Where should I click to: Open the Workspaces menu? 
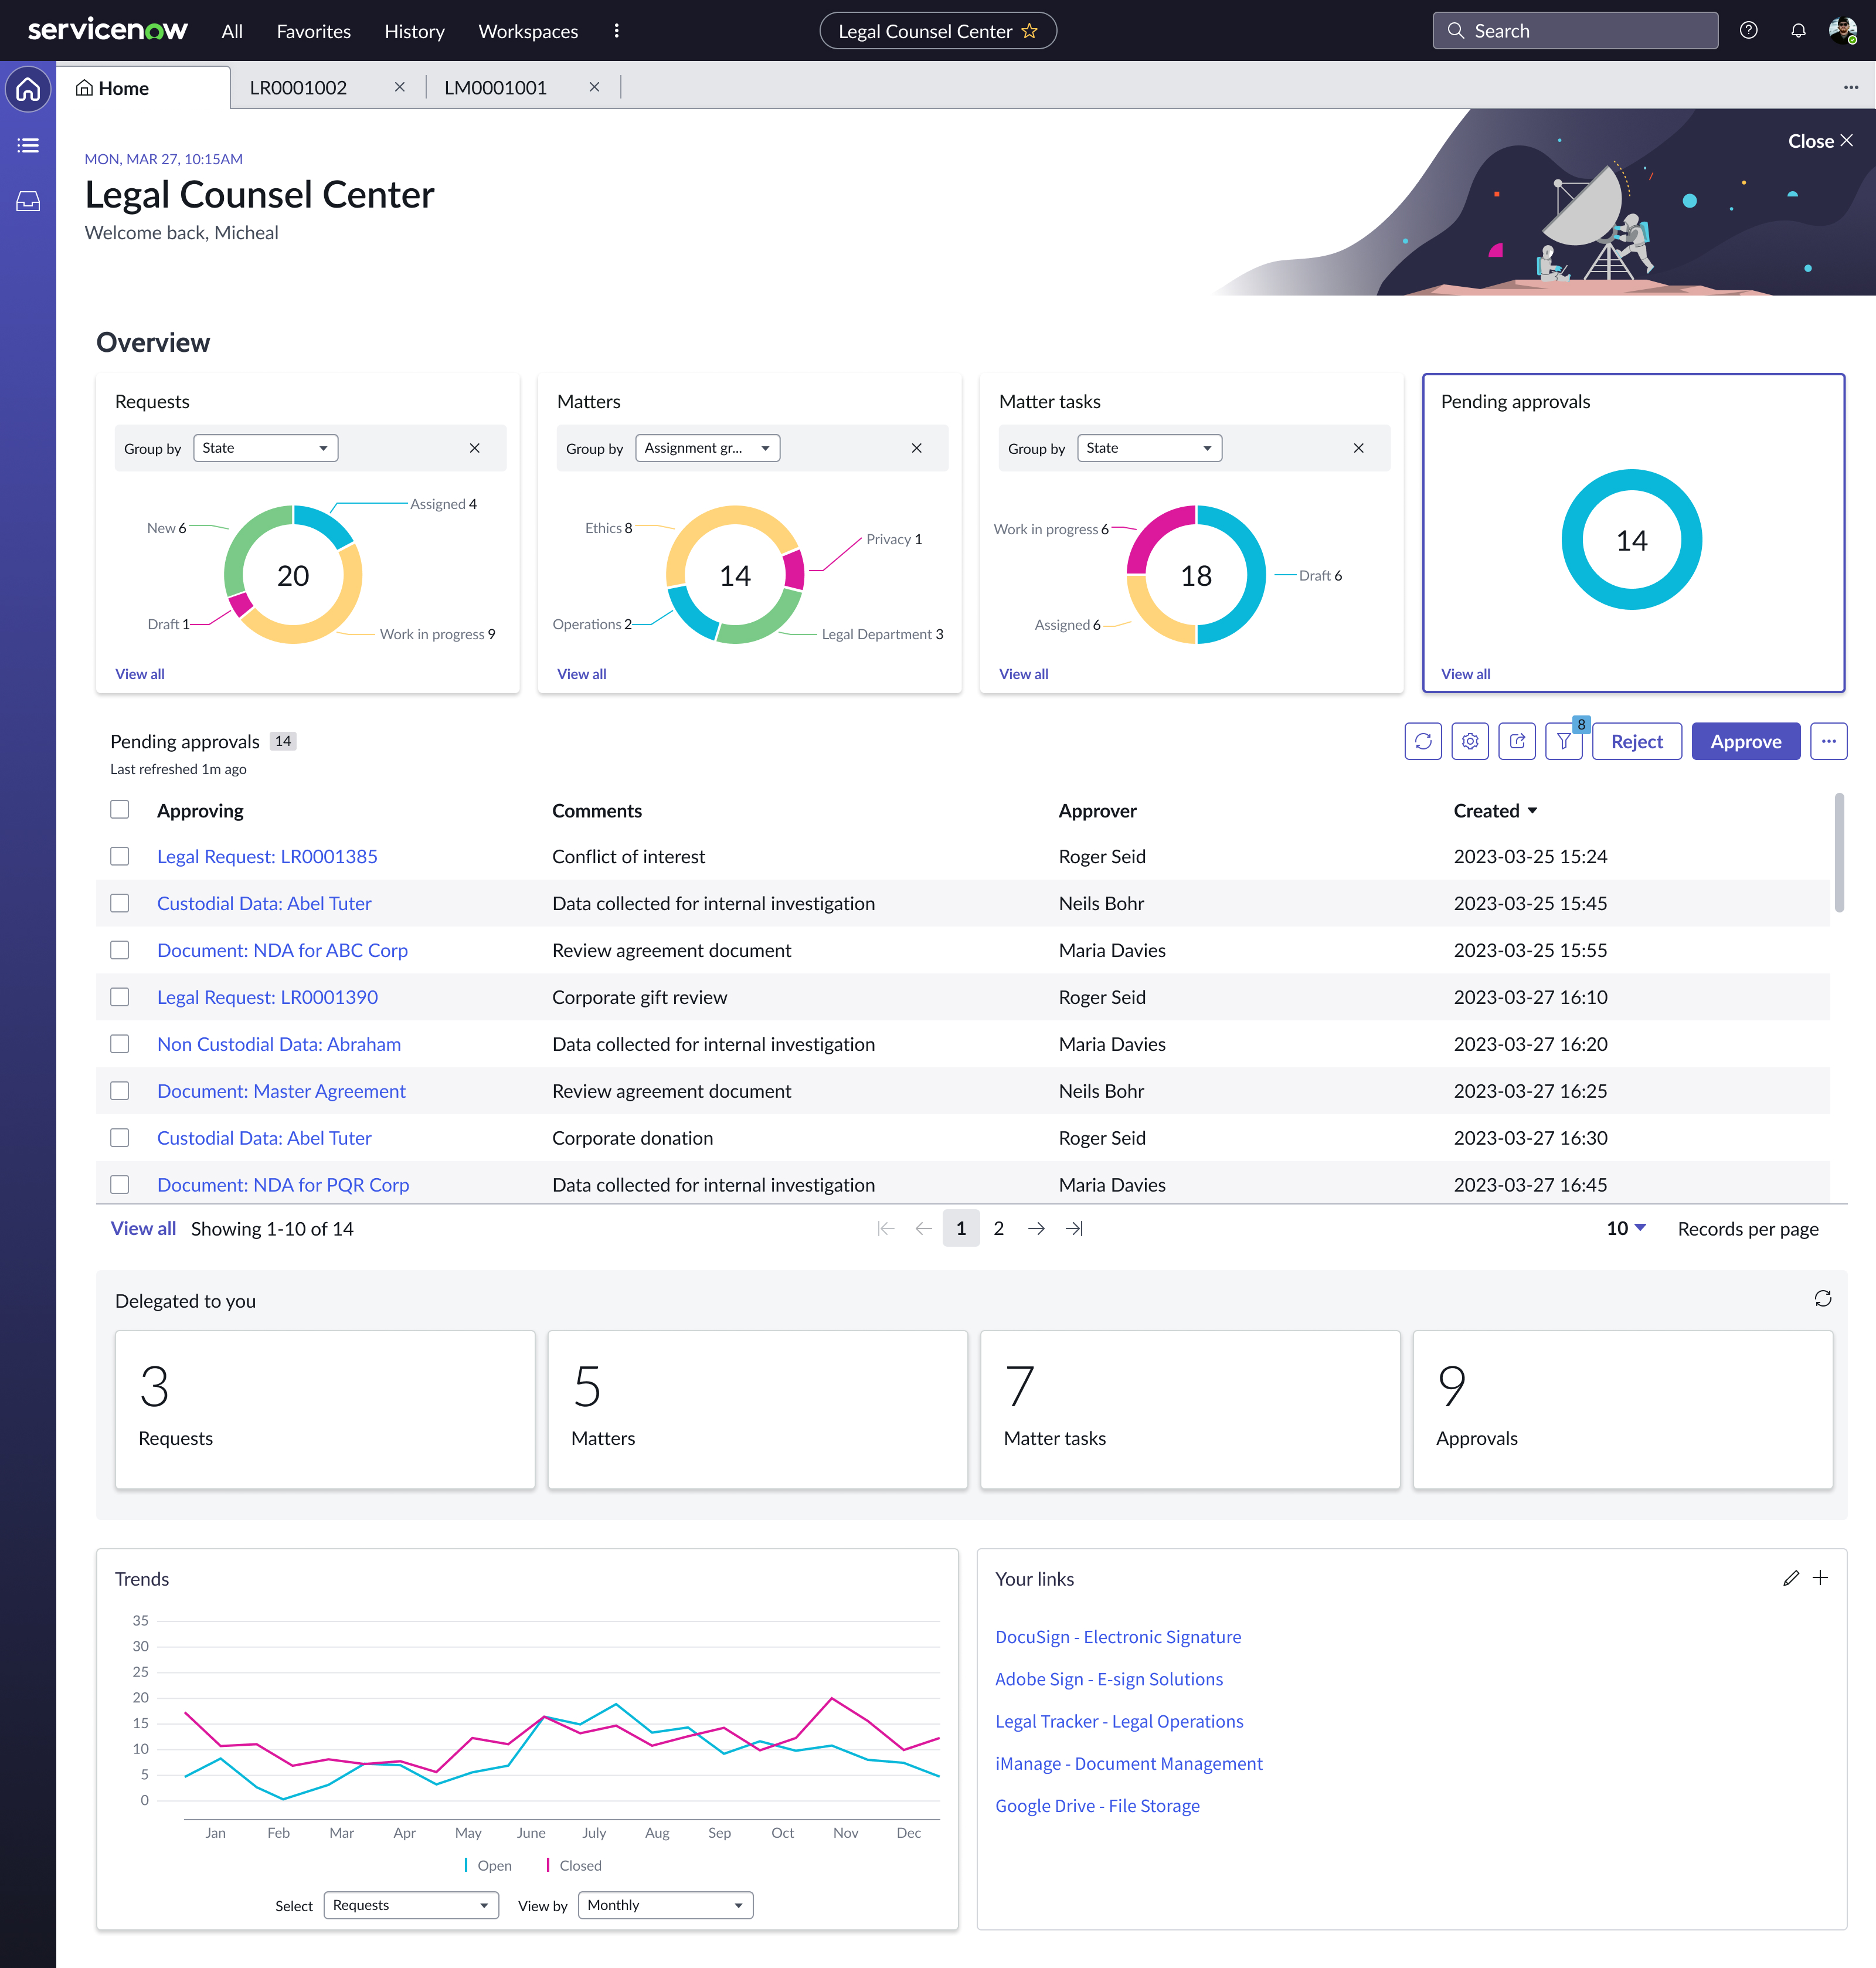(528, 31)
